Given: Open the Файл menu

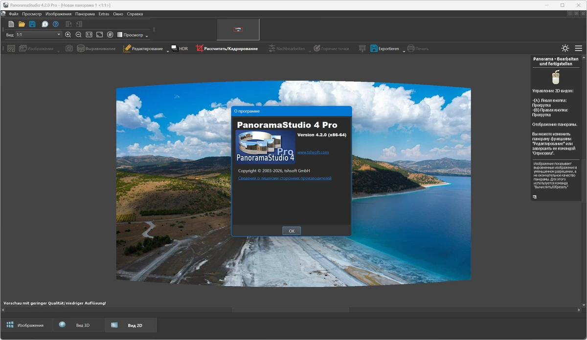Looking at the screenshot, I should click(x=14, y=14).
